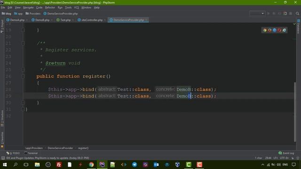Click the line:column position 29:44 indicator
The width and height of the screenshot is (301, 169).
pyautogui.click(x=268, y=158)
